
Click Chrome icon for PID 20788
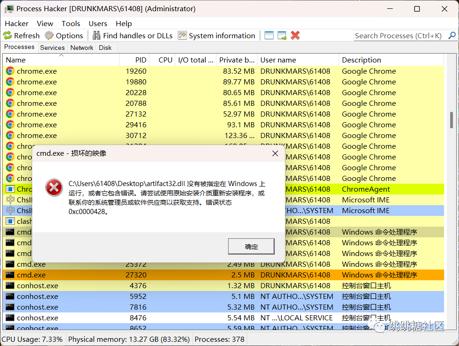10,104
